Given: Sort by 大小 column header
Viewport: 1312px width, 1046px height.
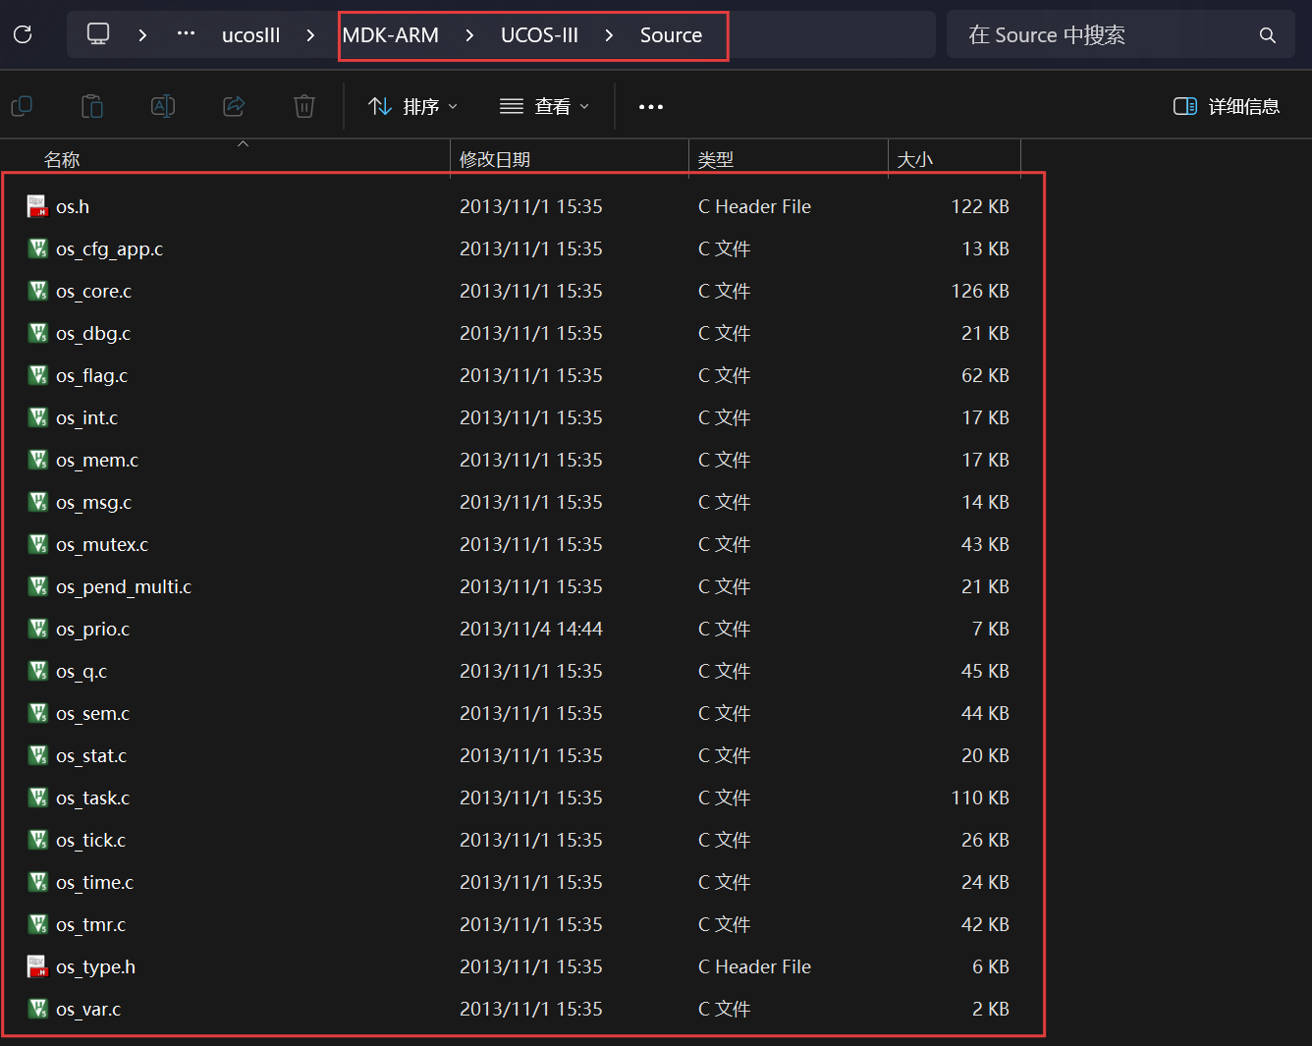Looking at the screenshot, I should [x=915, y=159].
